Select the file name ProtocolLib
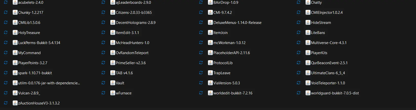Image resolution: width=416 pixels, height=110 pixels. pos(223,63)
